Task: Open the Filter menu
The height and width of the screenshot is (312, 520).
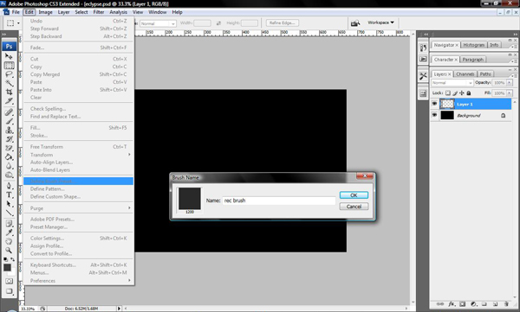Action: (x=99, y=12)
